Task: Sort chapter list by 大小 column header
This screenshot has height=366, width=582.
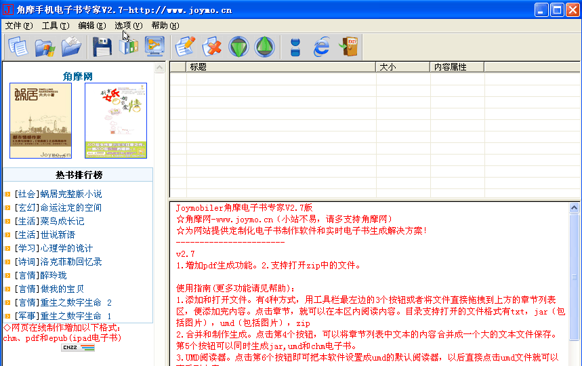Action: click(x=402, y=67)
